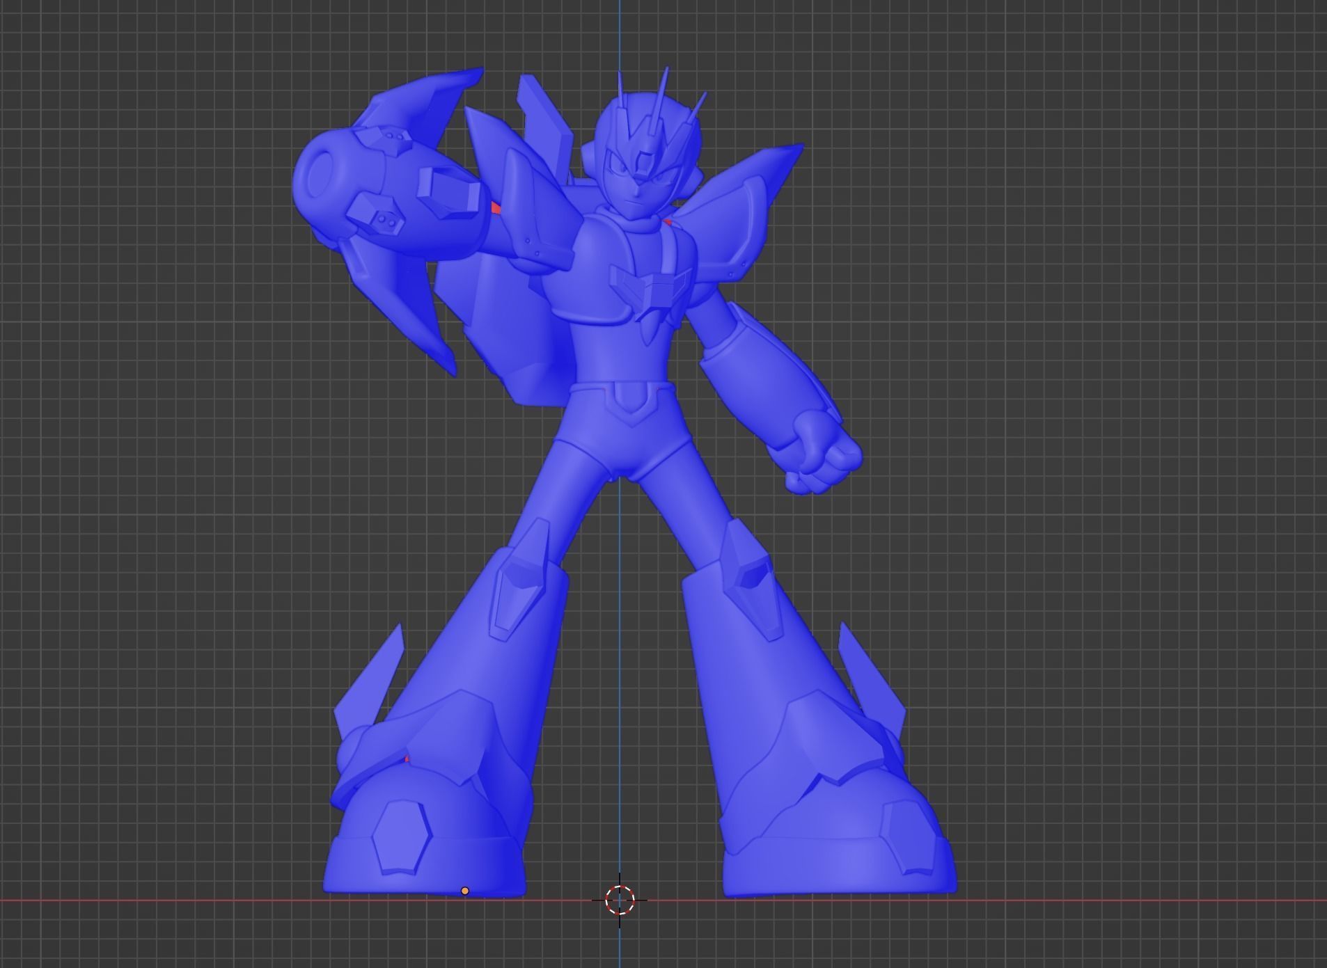The width and height of the screenshot is (1327, 968).
Task: Click the 3D cursor crosshair at the origin
Action: (620, 900)
